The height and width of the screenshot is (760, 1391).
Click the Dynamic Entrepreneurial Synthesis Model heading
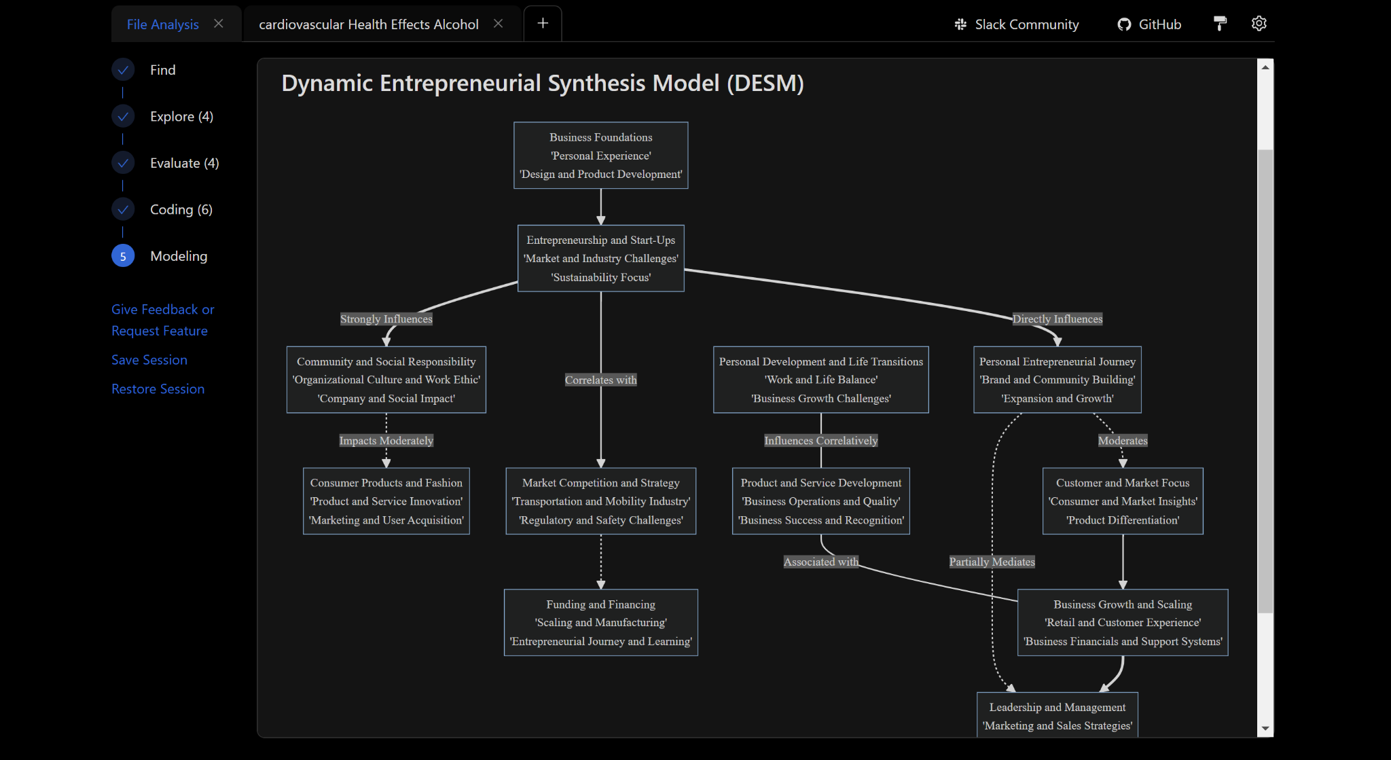(542, 83)
